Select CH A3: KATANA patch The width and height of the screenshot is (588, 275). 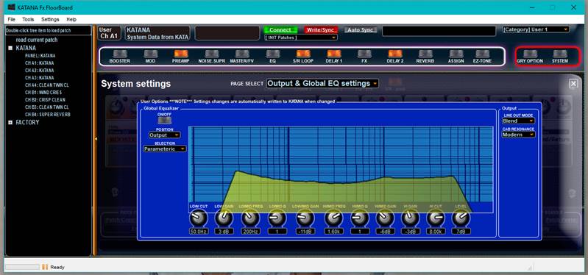(40, 77)
